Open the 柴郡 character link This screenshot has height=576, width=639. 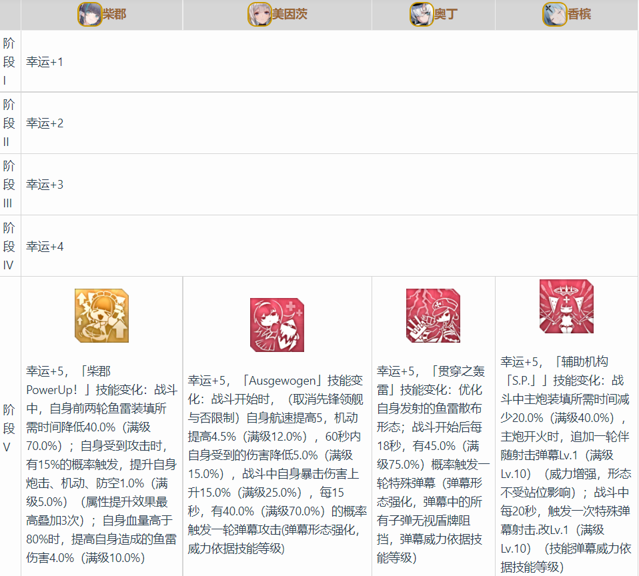(114, 14)
